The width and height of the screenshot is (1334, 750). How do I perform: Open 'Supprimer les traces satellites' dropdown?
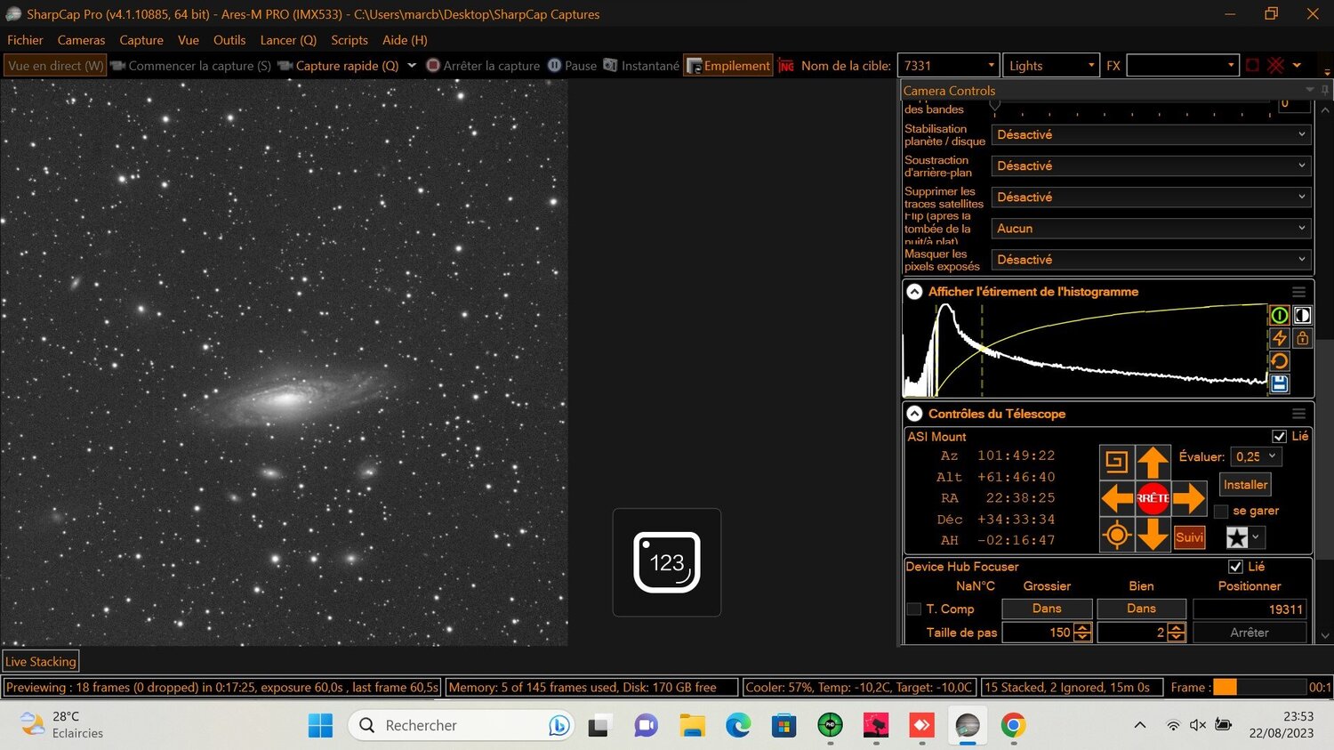[x=1152, y=197]
